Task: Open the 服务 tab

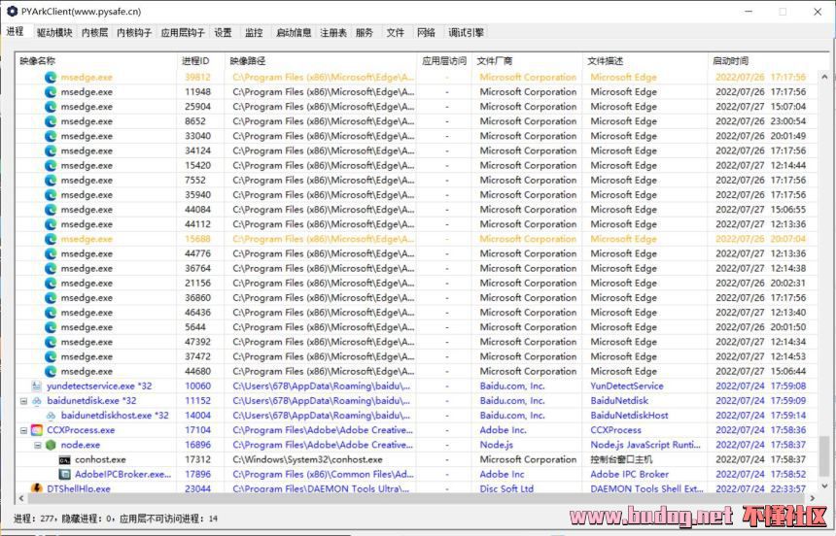Action: pos(365,32)
